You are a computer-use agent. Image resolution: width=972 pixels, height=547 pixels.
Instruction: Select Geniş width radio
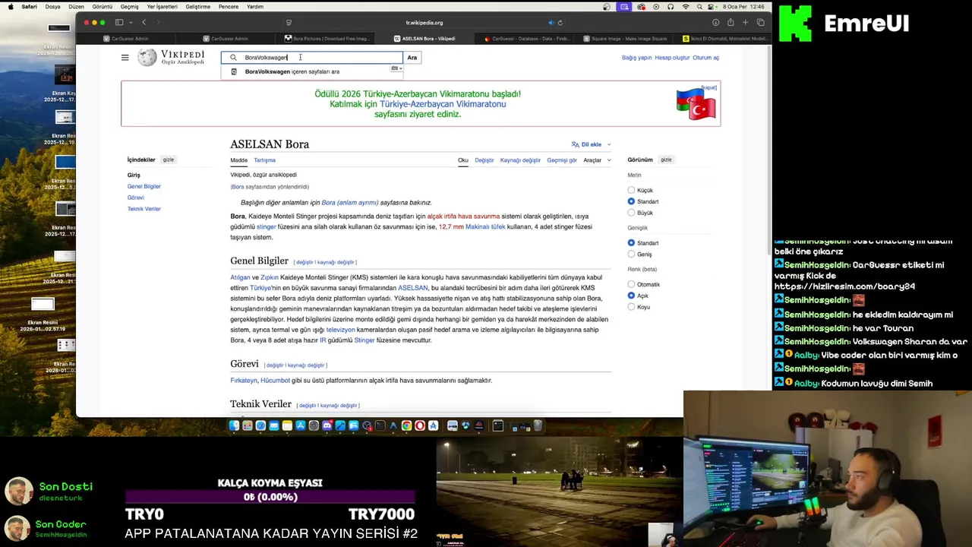(631, 254)
